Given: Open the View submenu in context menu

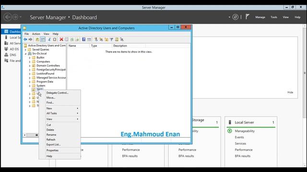Looking at the screenshot, I should pyautogui.click(x=62, y=119).
